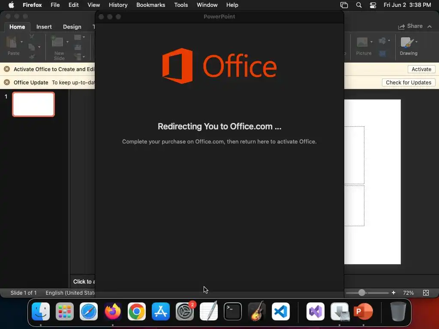
Task: Dismiss the Activate Office notification
Action: [7, 69]
